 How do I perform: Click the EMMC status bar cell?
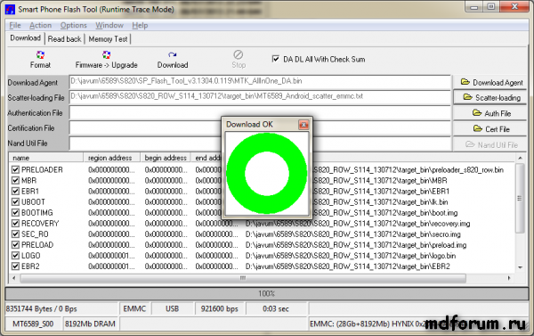[x=134, y=308]
